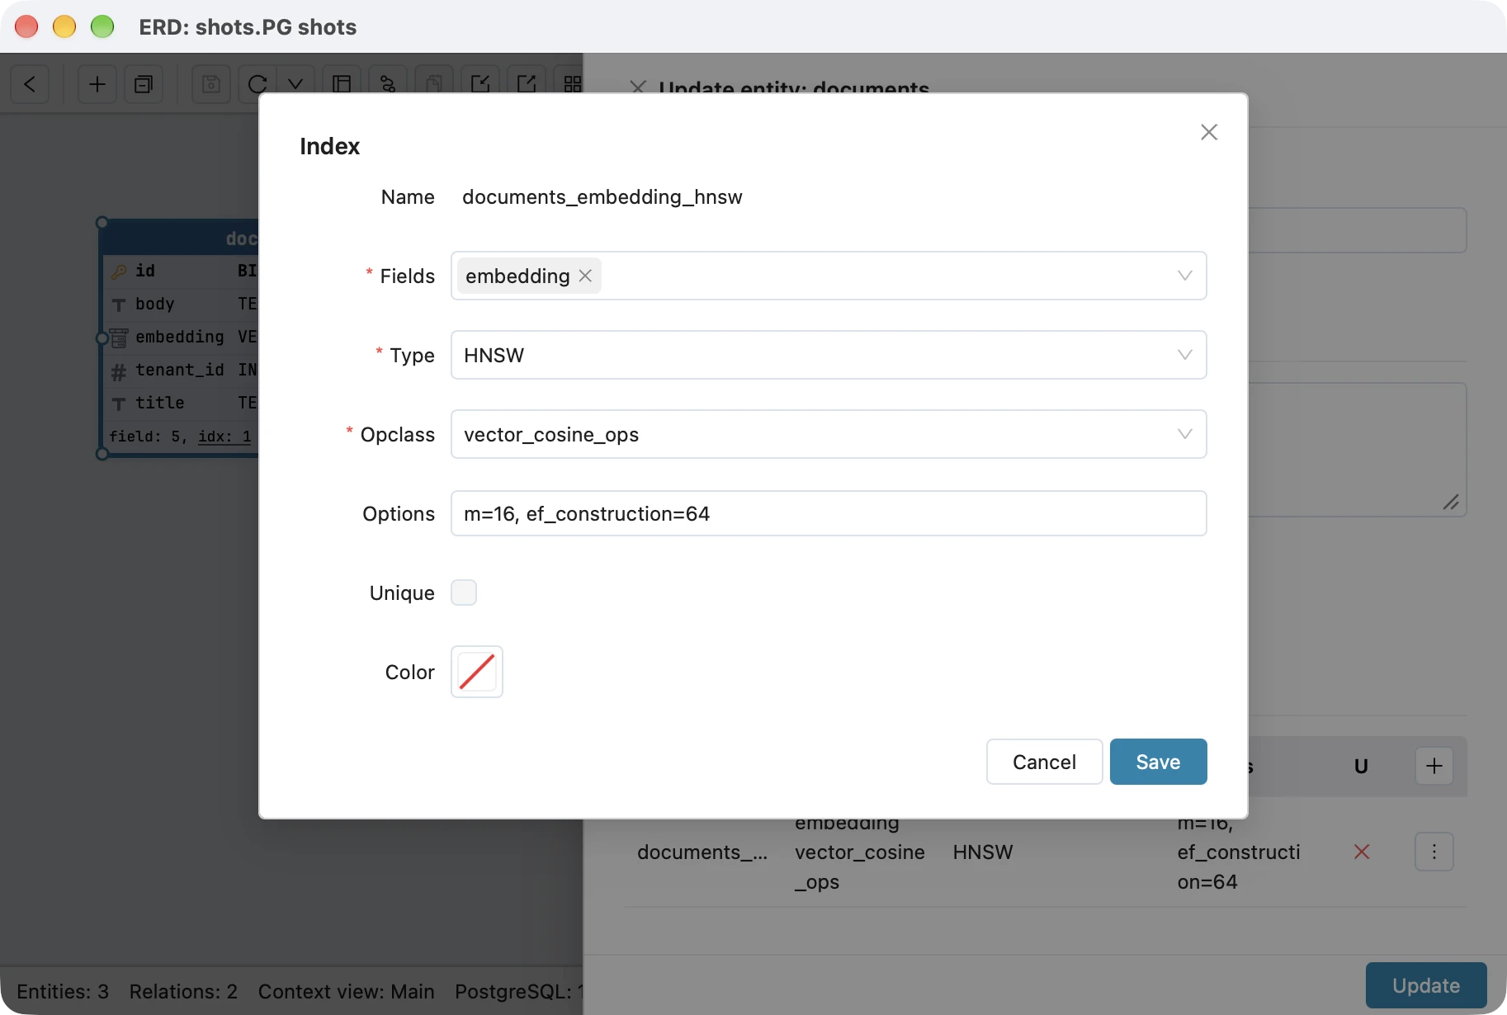This screenshot has height=1015, width=1507.
Task: Click the paste clipboard toolbar icon
Action: pyautogui.click(x=434, y=84)
